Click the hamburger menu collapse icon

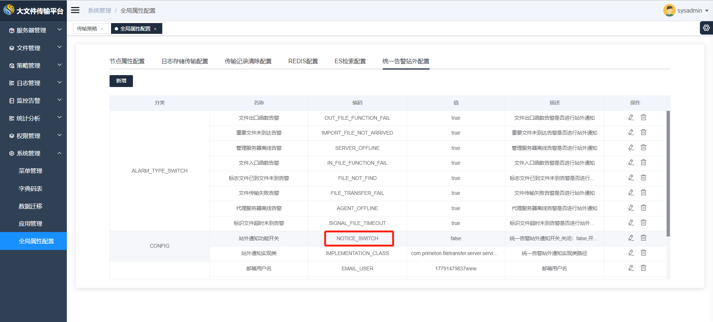(75, 10)
